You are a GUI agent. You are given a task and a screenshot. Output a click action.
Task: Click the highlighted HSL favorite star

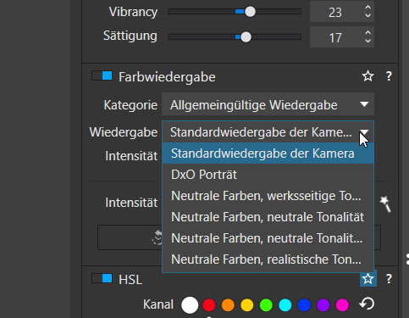tap(368, 279)
